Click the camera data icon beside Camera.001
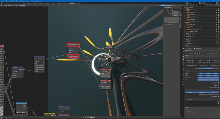This screenshot has height=119, width=220. tap(197, 13)
